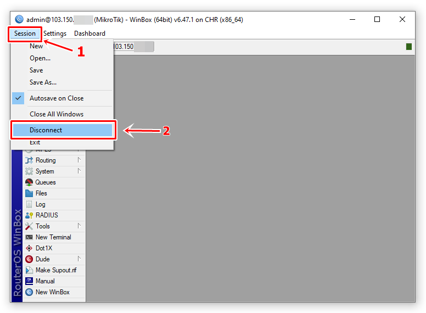The width and height of the screenshot is (426, 313).
Task: Click the RADIUS icon
Action: pyautogui.click(x=29, y=215)
